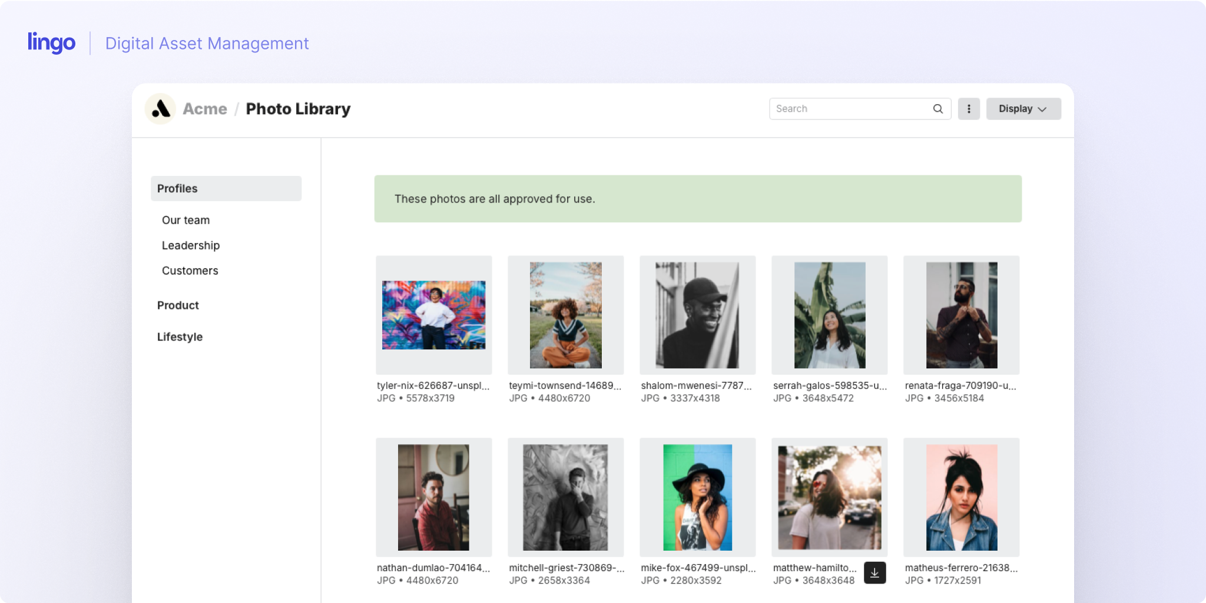Click the breadcrumb separator after Acme

236,108
